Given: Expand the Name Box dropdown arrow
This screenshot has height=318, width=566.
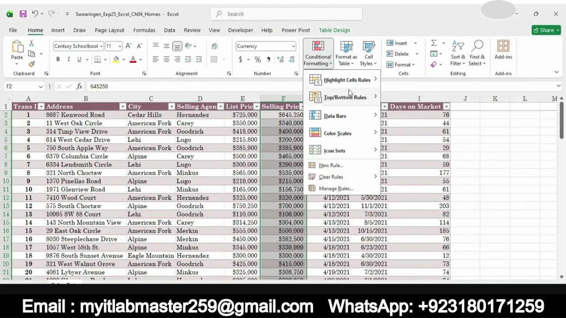Looking at the screenshot, I should click(41, 87).
